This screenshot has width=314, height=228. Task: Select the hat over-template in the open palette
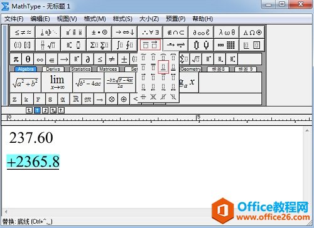point(153,57)
